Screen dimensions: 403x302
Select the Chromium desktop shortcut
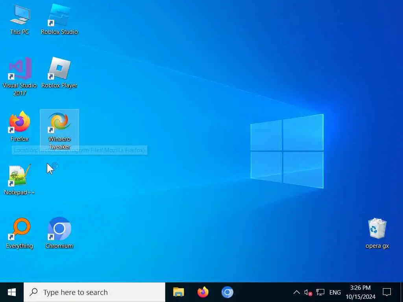tap(59, 233)
